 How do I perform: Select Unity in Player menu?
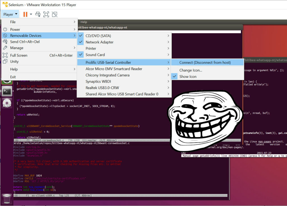40,61
